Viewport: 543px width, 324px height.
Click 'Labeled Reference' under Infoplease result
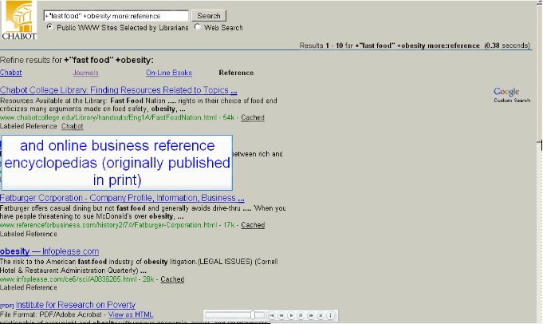pyautogui.click(x=29, y=287)
